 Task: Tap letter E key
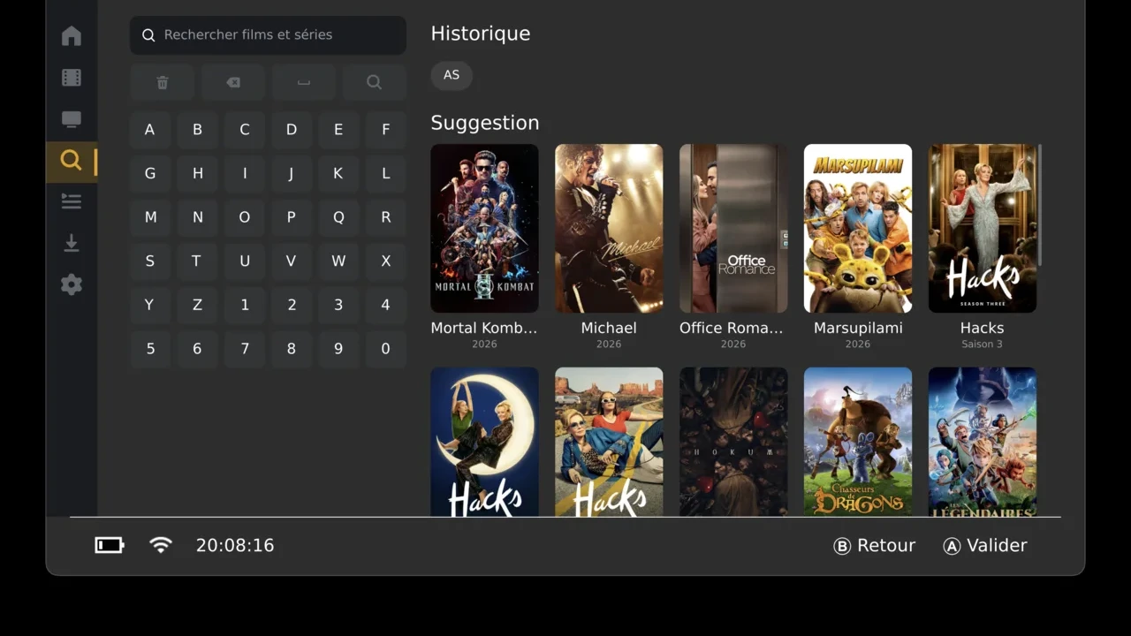click(x=338, y=130)
